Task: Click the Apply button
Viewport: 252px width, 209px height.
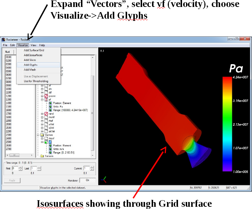Action: click(x=12, y=180)
